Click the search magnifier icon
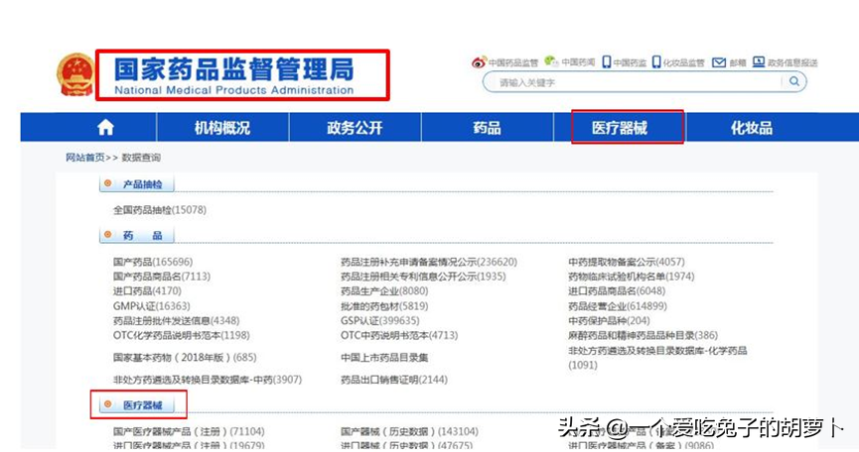This screenshot has height=452, width=859. [x=794, y=82]
